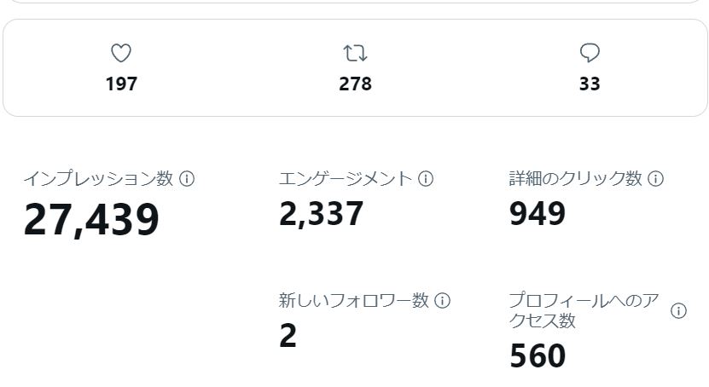Click the 詳細のクリック数 label
Image resolution: width=709 pixels, height=387 pixels.
coord(576,179)
